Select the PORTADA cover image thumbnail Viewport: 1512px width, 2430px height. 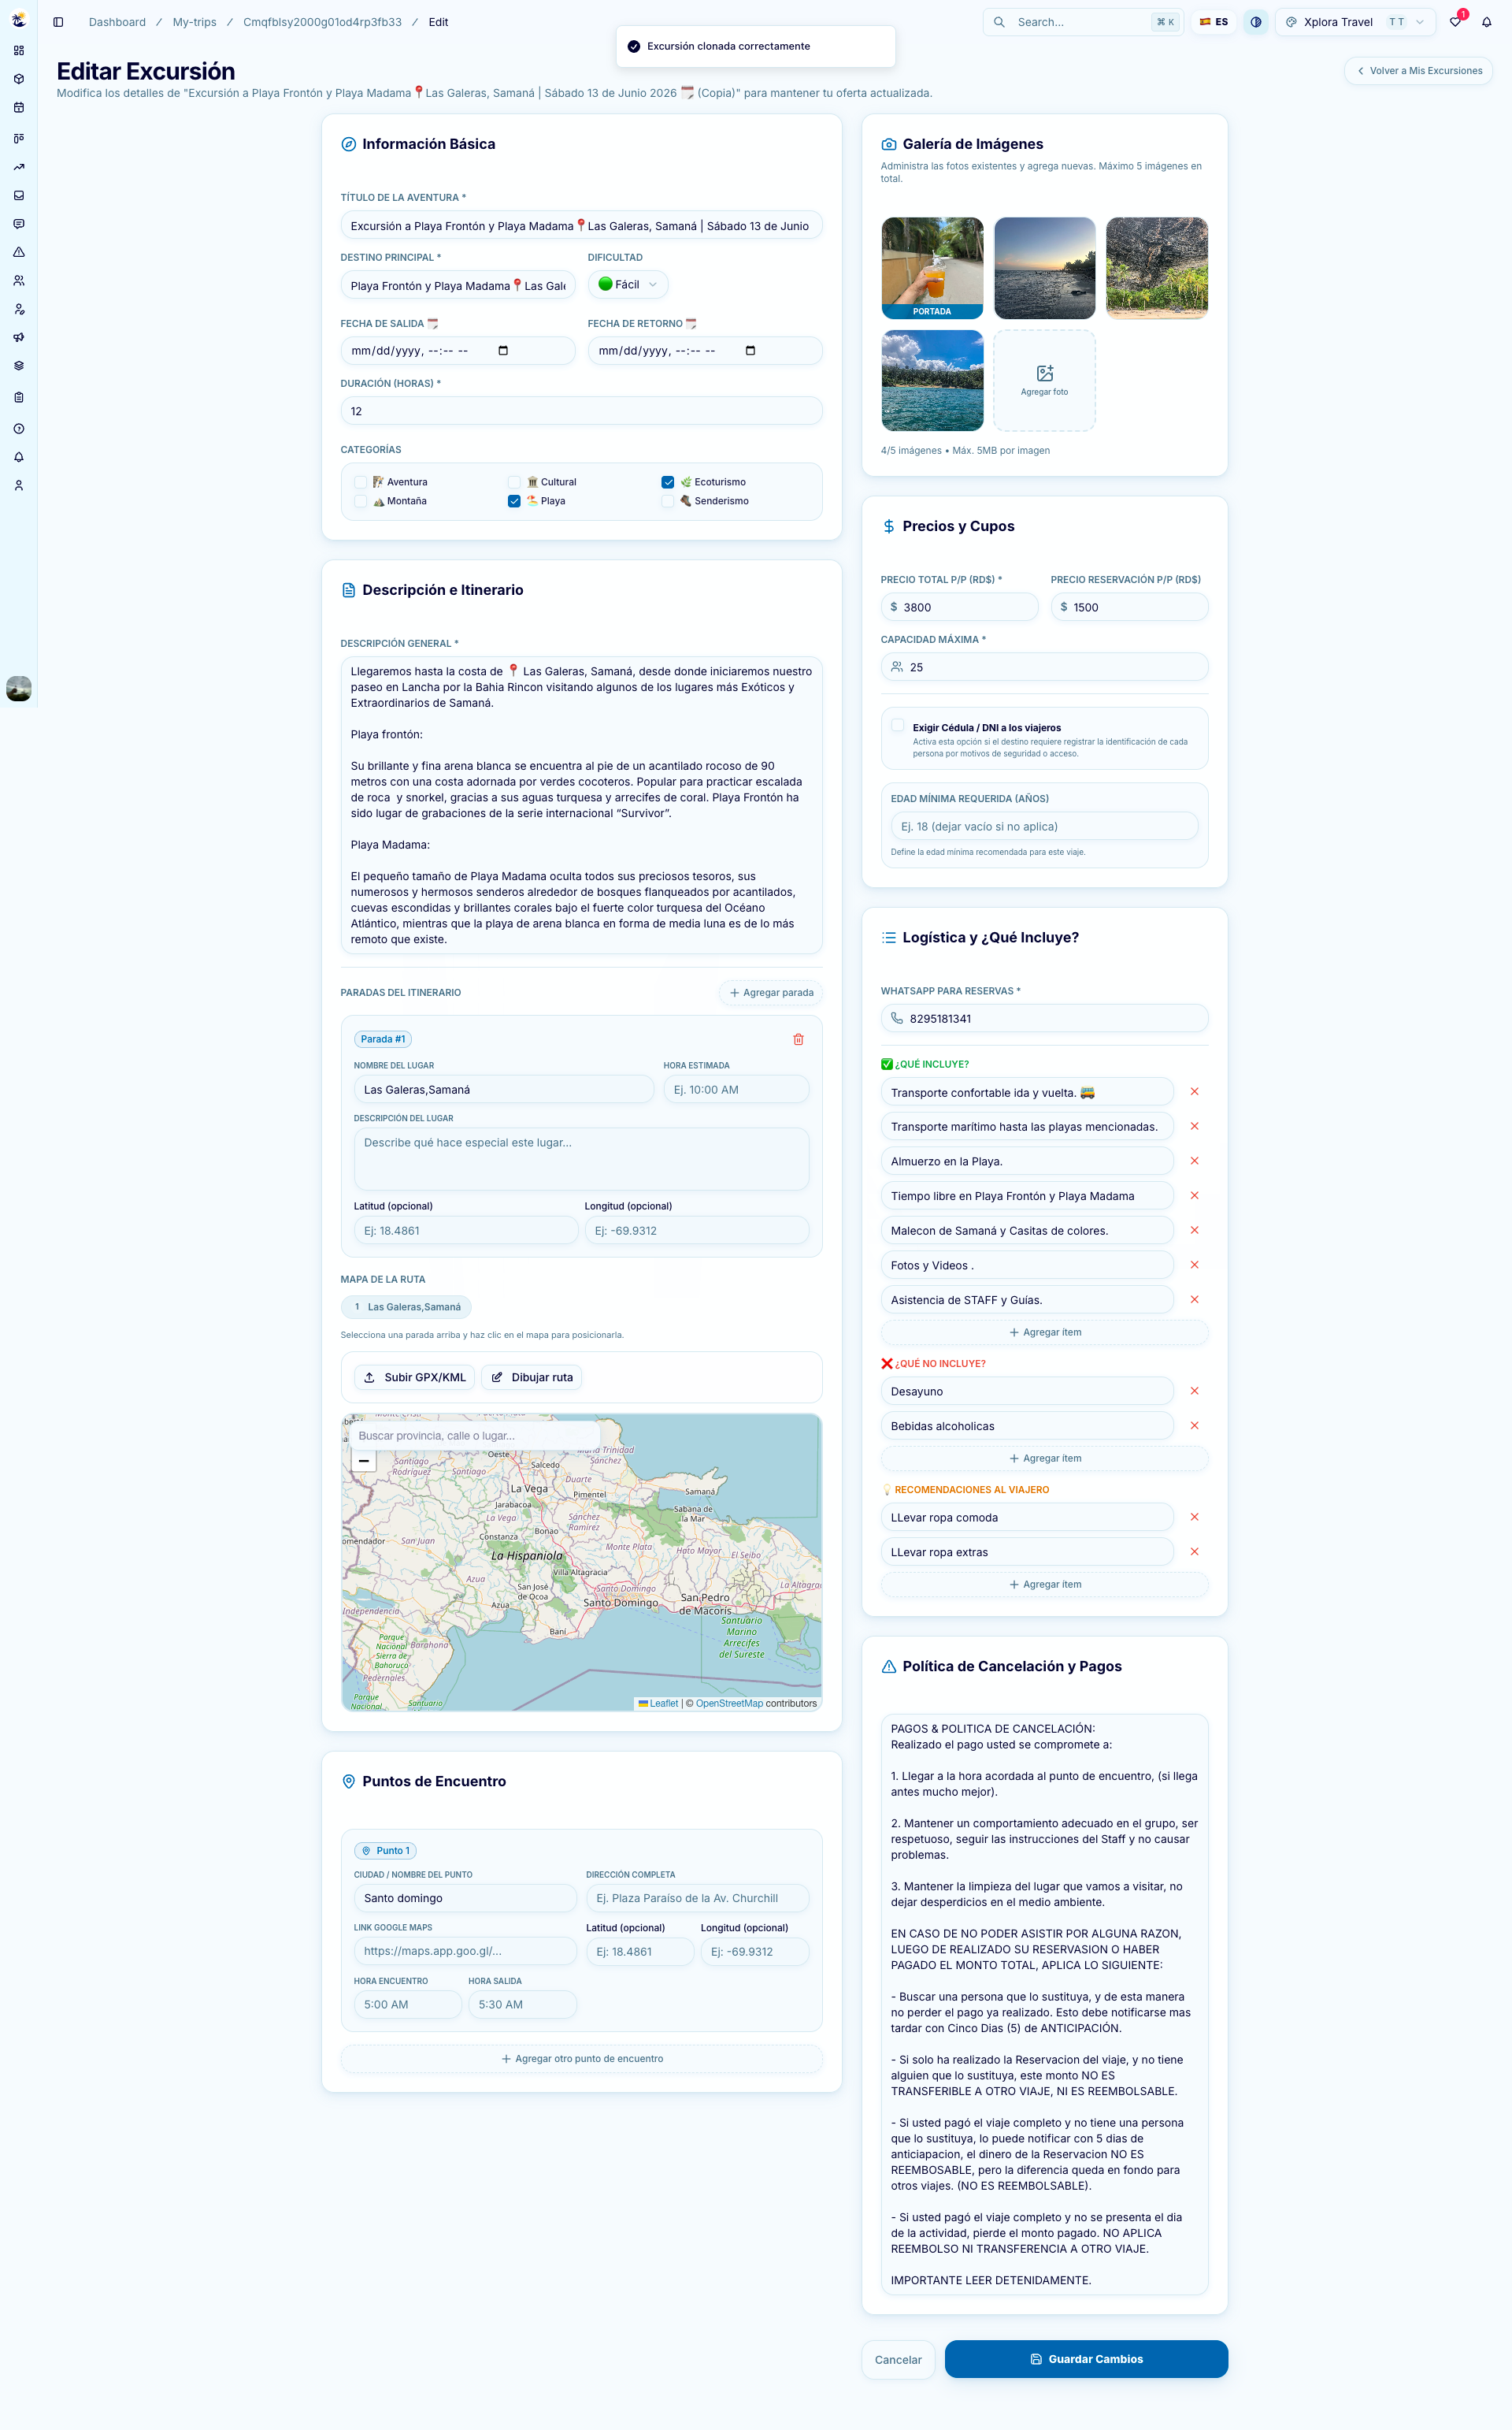[932, 268]
